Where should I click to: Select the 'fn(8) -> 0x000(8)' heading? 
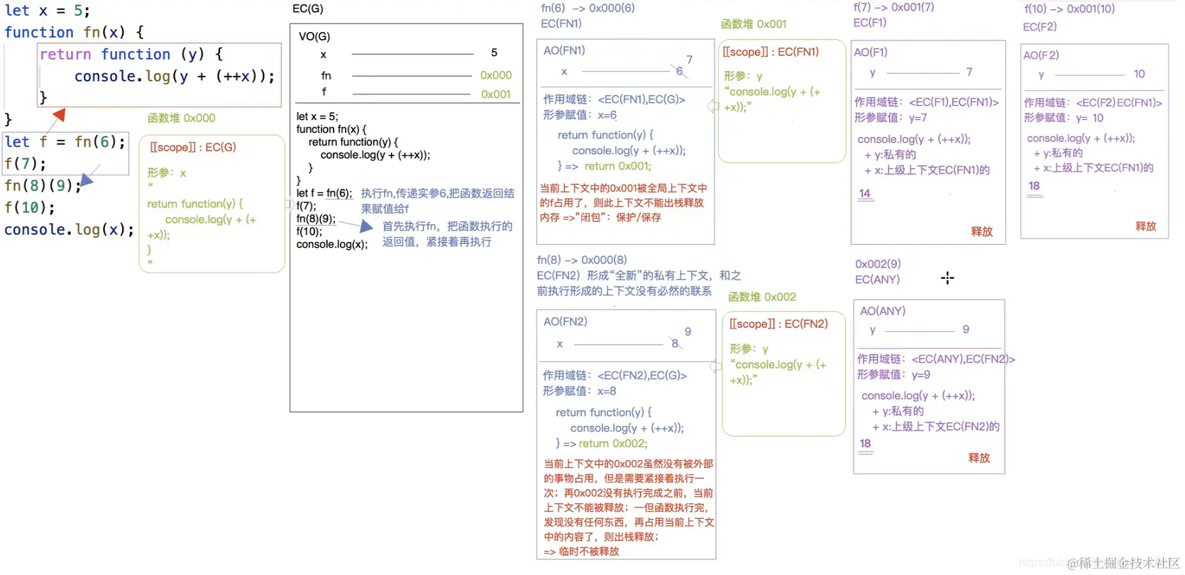(582, 261)
